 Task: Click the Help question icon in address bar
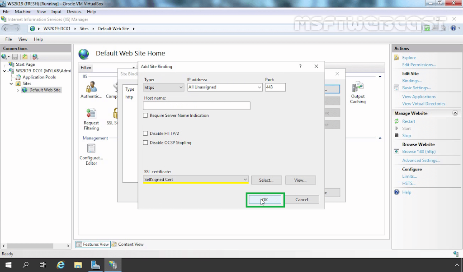[x=454, y=28]
